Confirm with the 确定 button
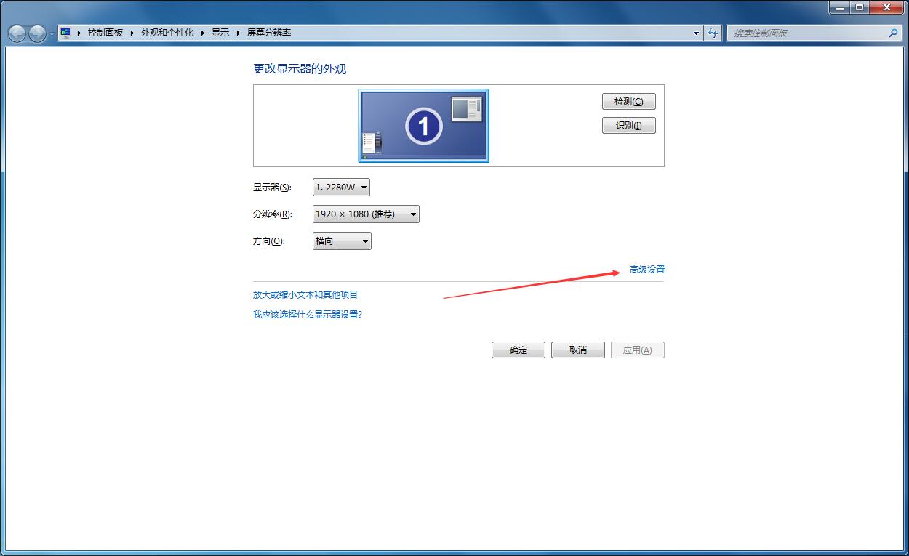Image resolution: width=909 pixels, height=556 pixels. pos(518,350)
